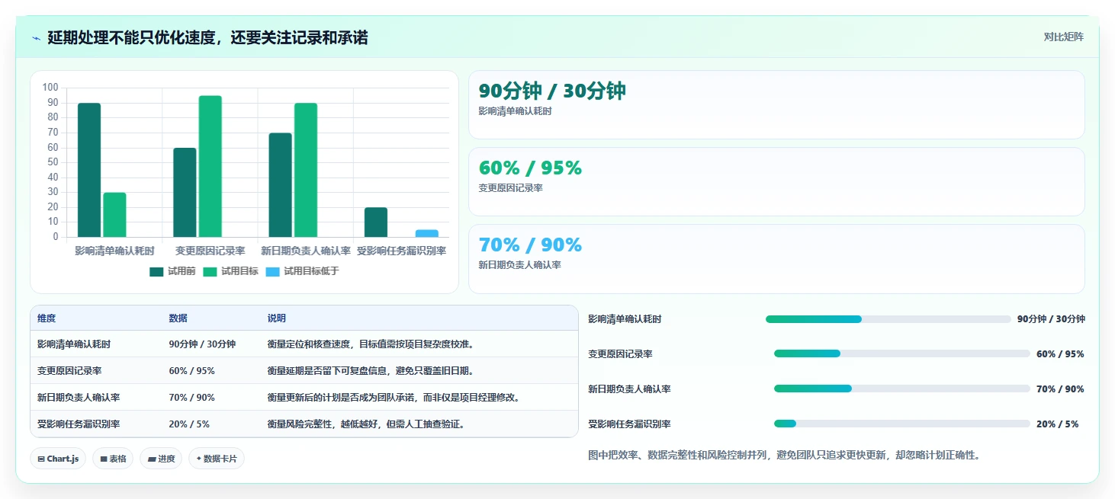Image resolution: width=1115 pixels, height=499 pixels.
Task: Click the 说明 table column header
Action: [x=276, y=318]
